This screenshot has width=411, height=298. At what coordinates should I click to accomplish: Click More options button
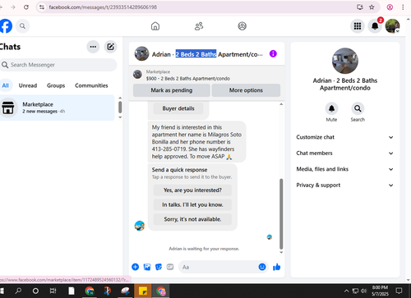tap(246, 90)
